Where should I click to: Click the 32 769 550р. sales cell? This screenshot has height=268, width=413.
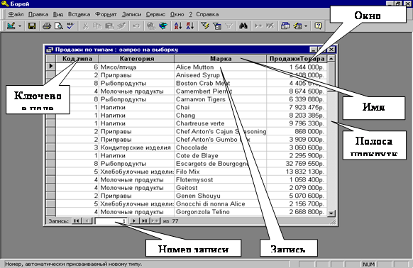point(297,164)
